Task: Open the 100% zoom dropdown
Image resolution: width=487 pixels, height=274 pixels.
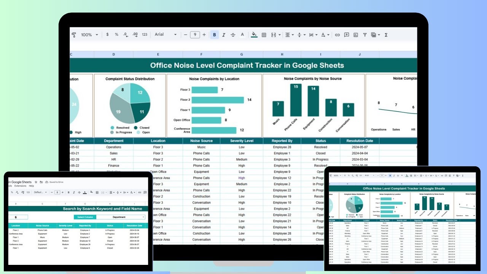Action: click(x=89, y=35)
